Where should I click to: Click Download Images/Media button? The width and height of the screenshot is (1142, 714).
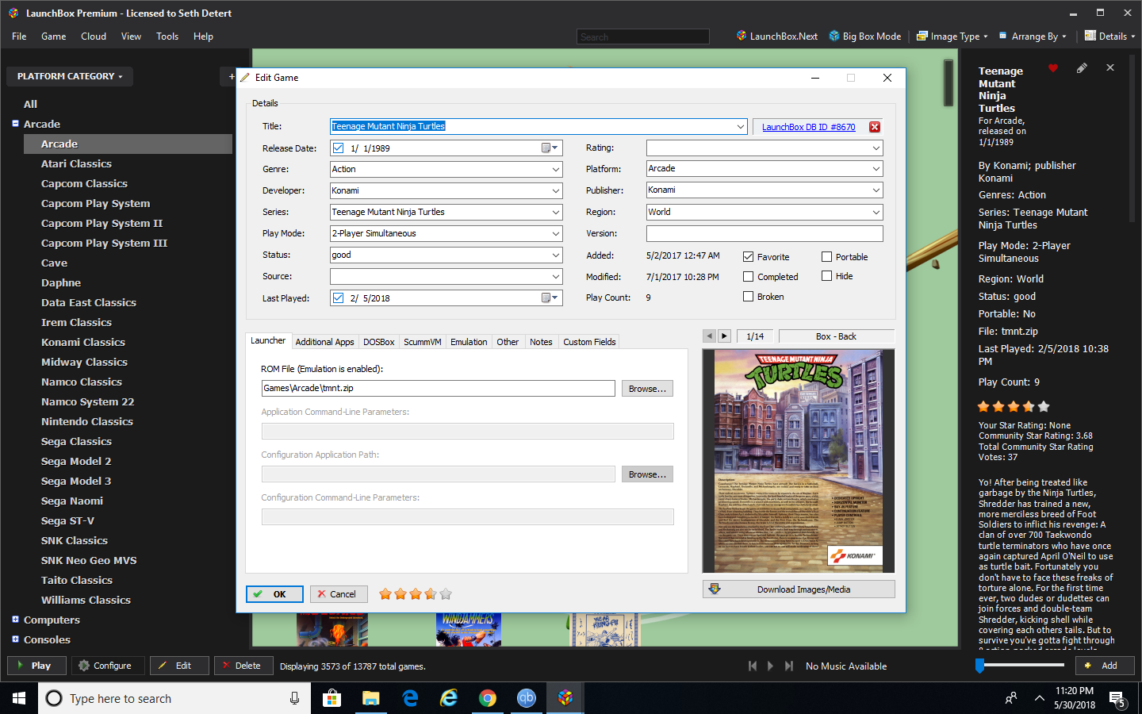(799, 589)
